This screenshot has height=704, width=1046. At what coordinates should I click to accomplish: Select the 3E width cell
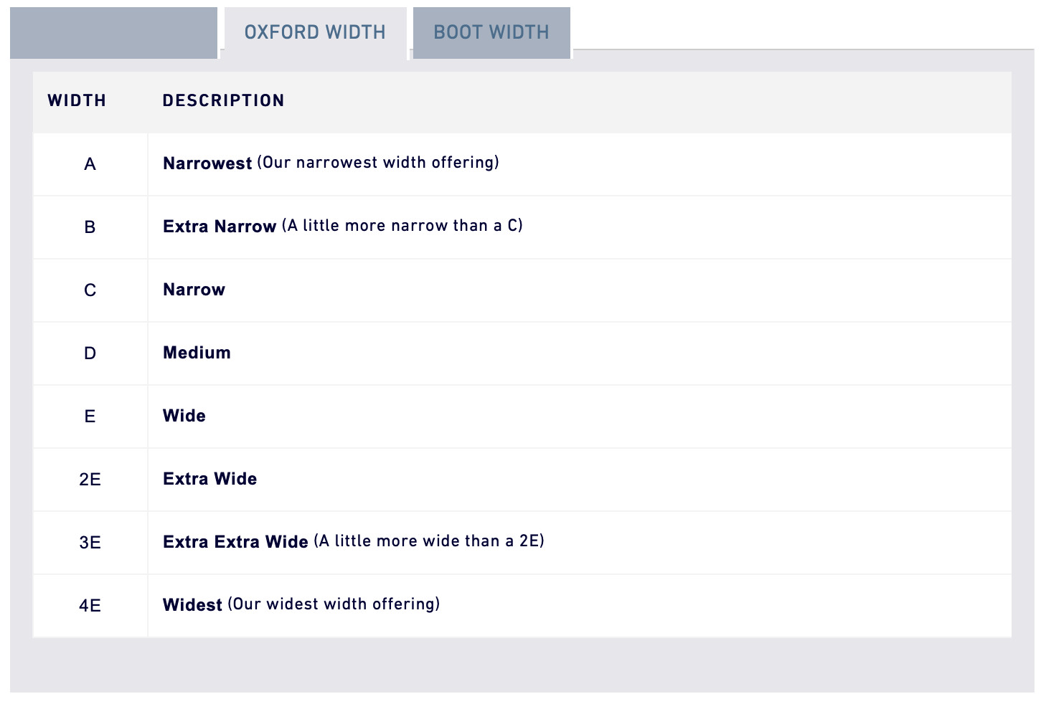click(x=90, y=543)
